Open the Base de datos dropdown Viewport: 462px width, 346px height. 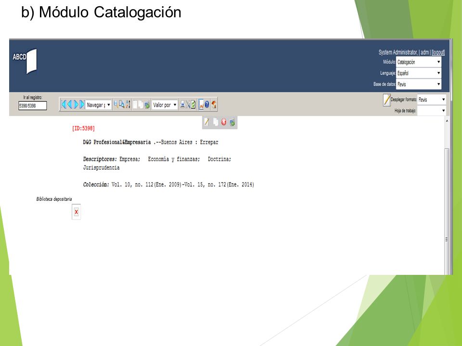click(418, 84)
